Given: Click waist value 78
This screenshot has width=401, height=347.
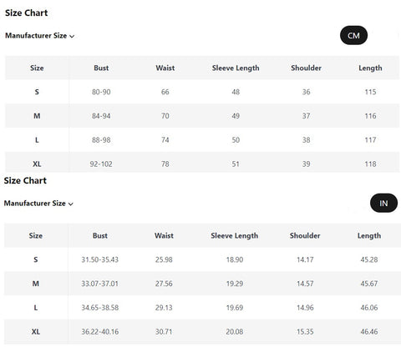Looking at the screenshot, I should click(x=165, y=164).
